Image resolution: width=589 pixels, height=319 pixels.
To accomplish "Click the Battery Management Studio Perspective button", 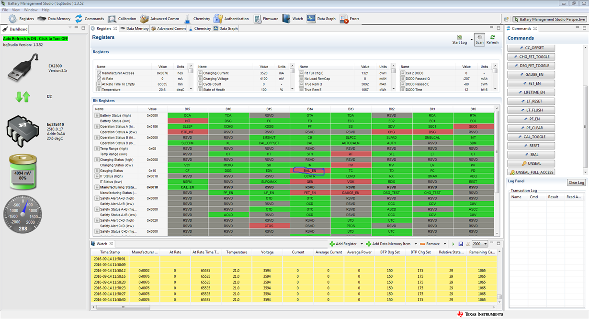I will (549, 19).
